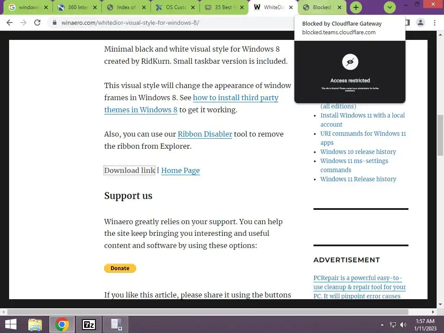Open File Explorer from taskbar
This screenshot has height=333, width=444.
pyautogui.click(x=35, y=324)
